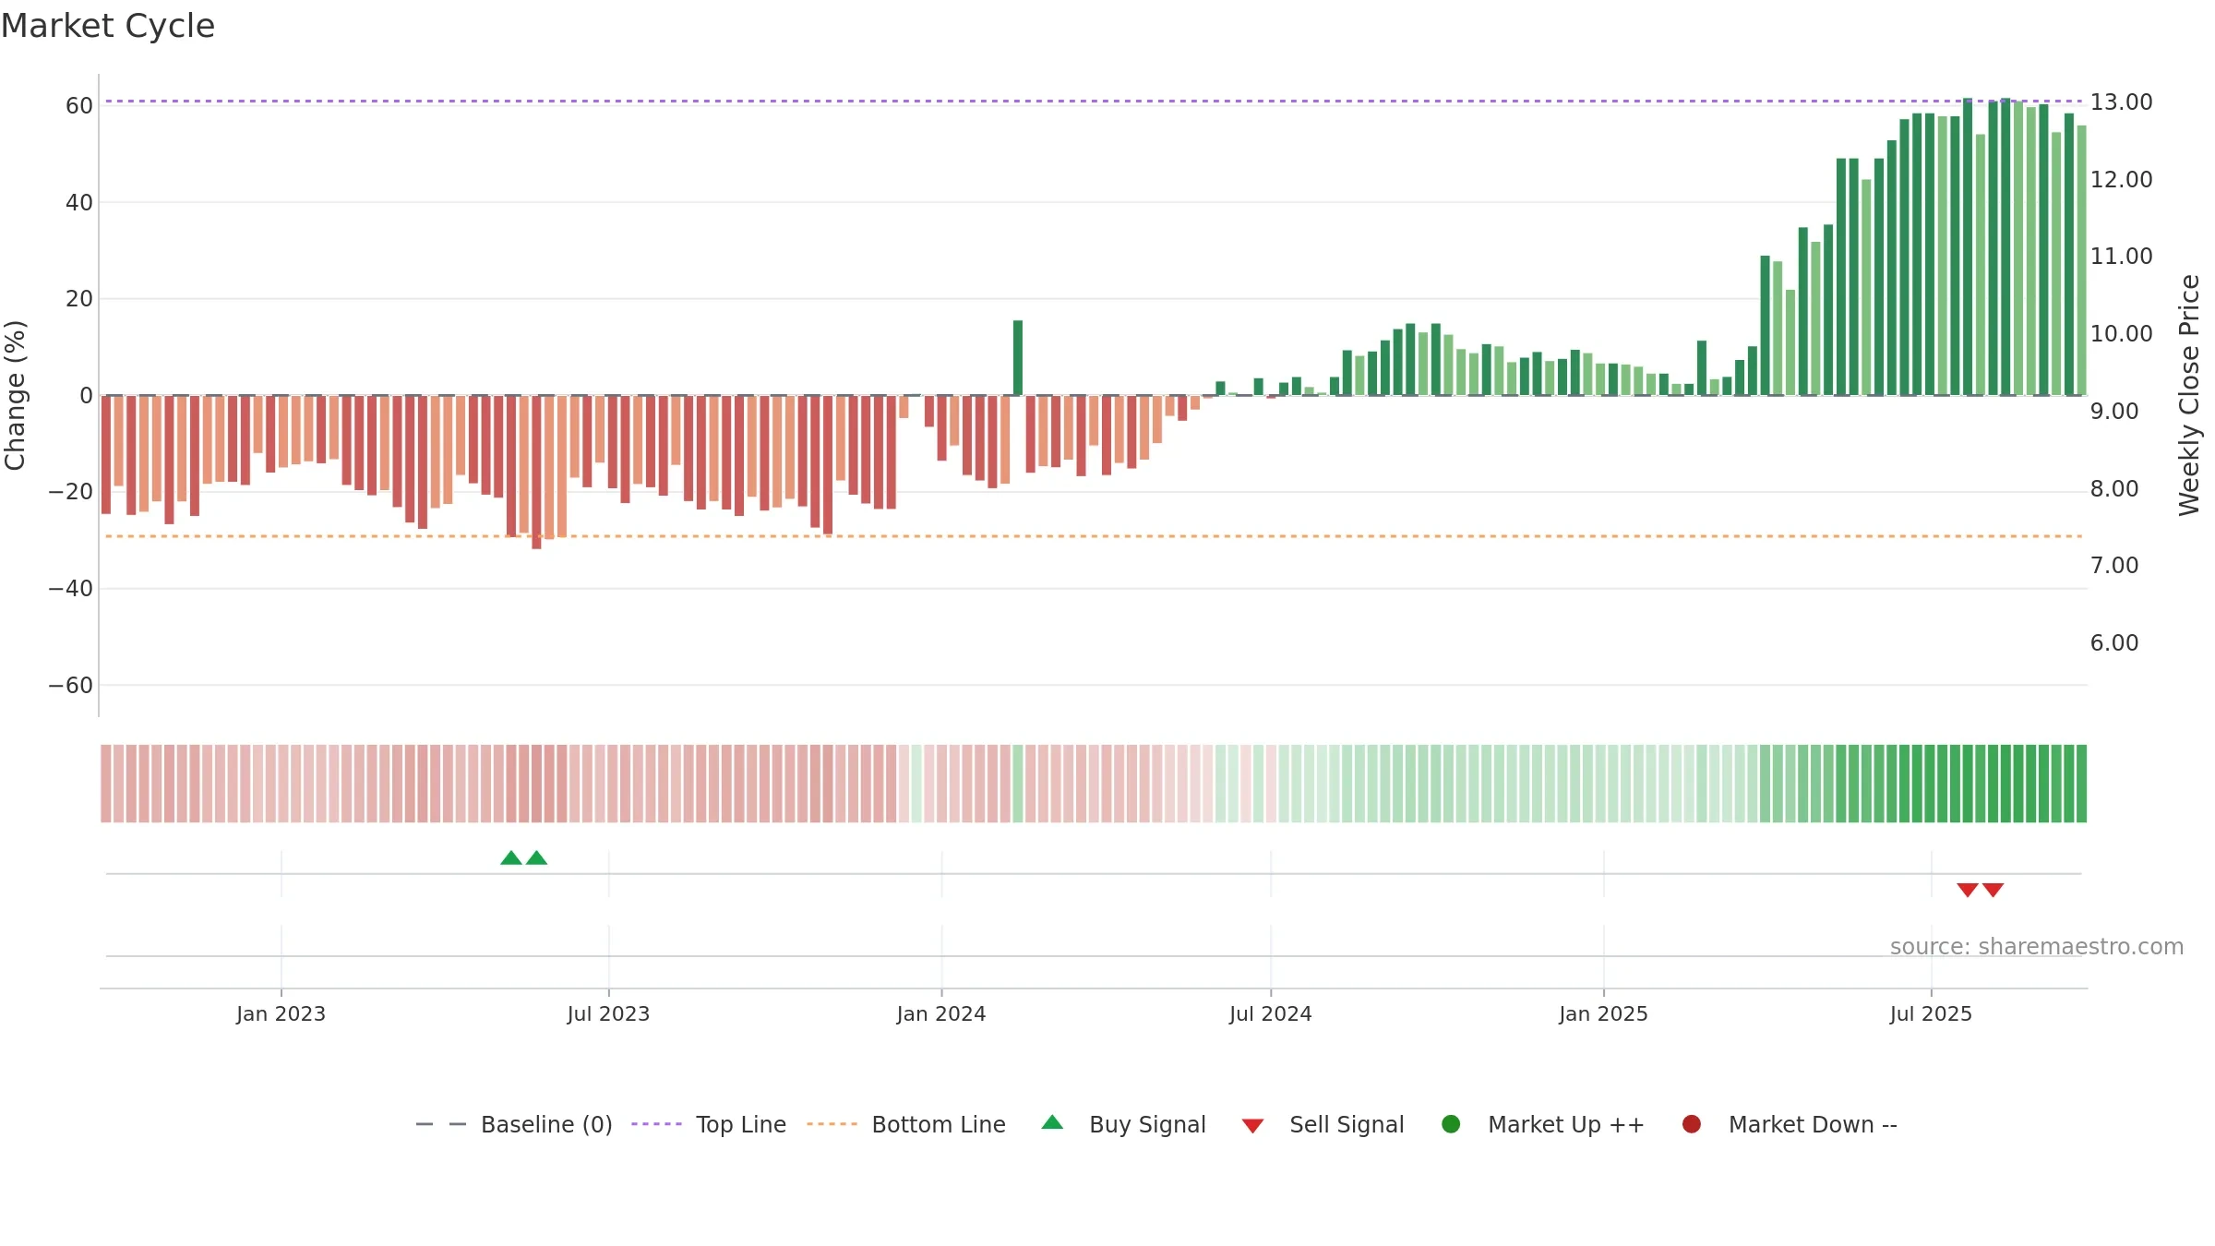Click the lowest red bar below the Bottom Line
The width and height of the screenshot is (2215, 1246).
536,473
